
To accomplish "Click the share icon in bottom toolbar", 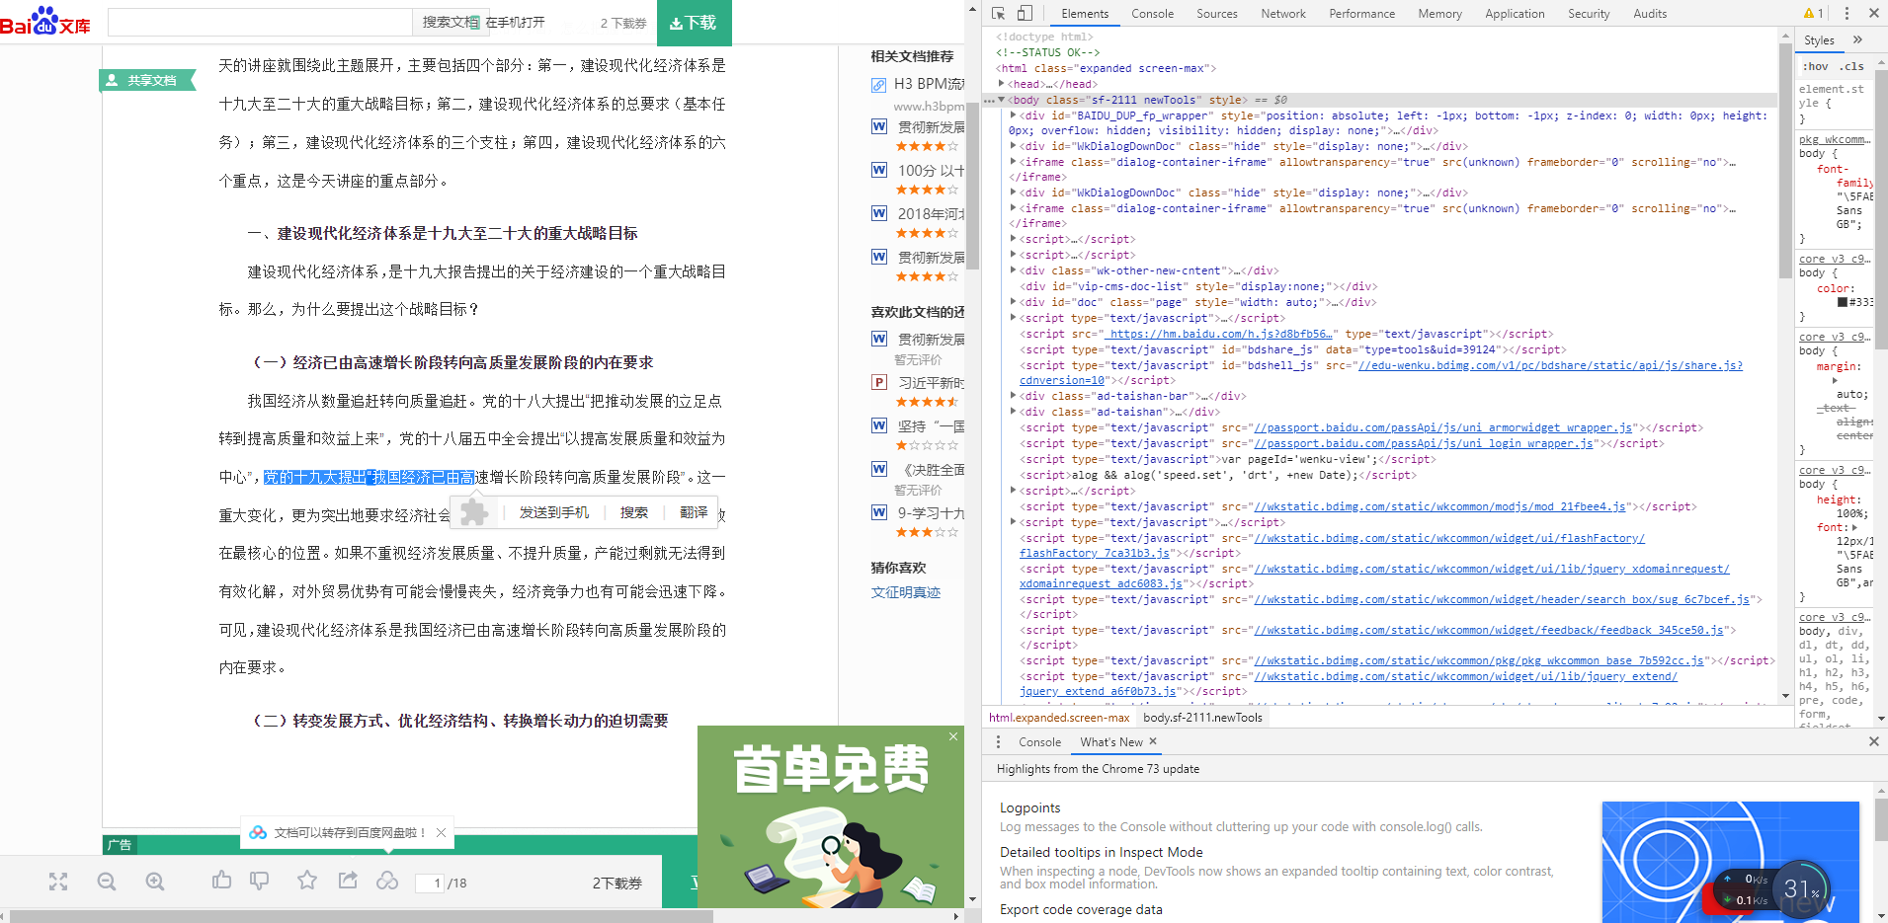I will tap(348, 880).
